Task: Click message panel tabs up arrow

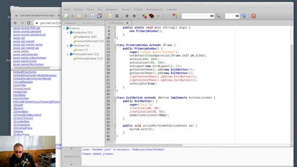Action: [71, 148]
